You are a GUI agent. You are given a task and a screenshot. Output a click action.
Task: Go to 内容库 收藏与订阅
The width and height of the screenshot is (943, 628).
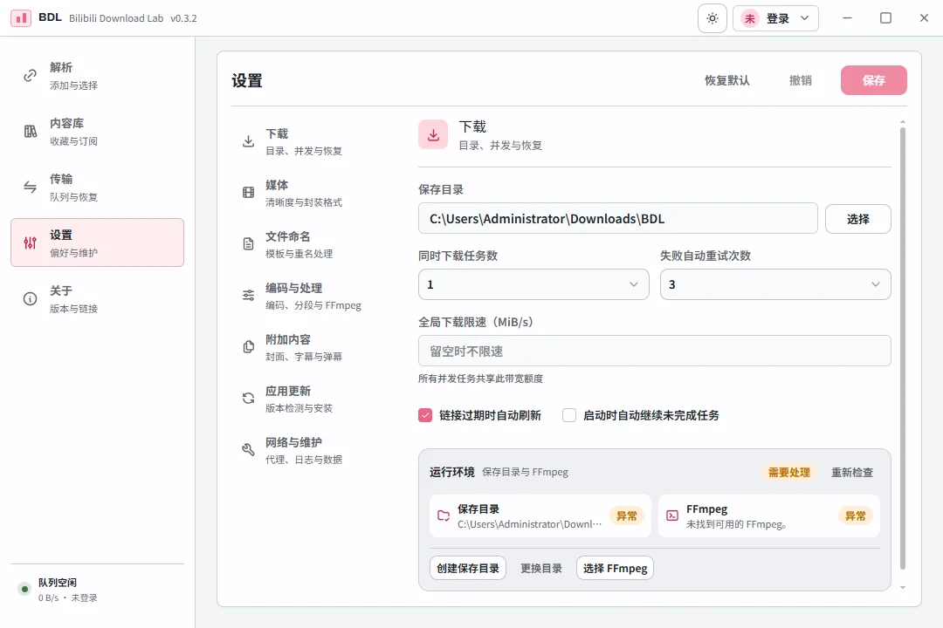(x=98, y=132)
